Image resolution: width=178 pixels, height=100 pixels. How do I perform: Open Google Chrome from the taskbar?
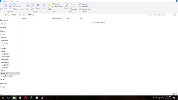[20, 97]
